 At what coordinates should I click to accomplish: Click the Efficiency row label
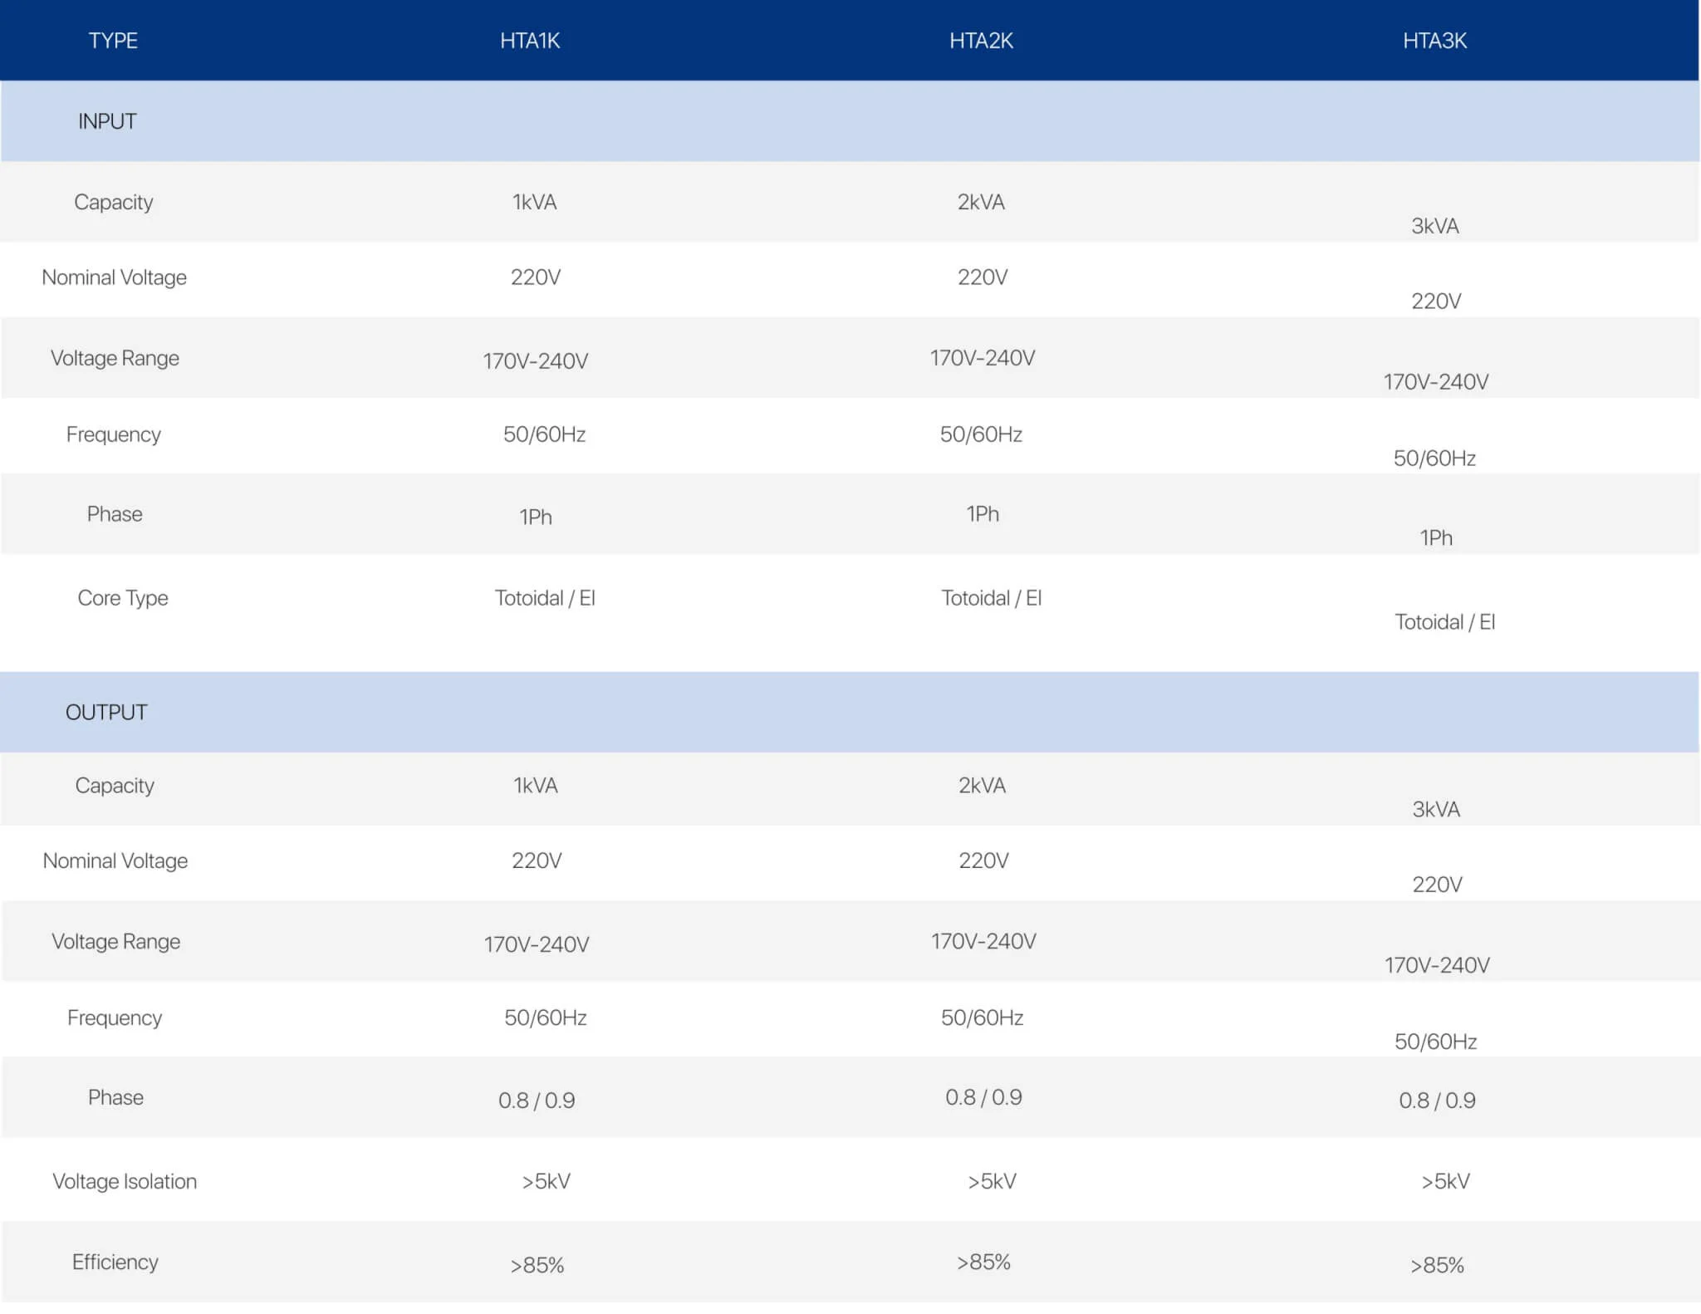point(115,1262)
